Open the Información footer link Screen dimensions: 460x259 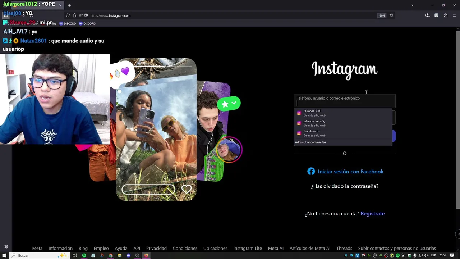point(60,248)
